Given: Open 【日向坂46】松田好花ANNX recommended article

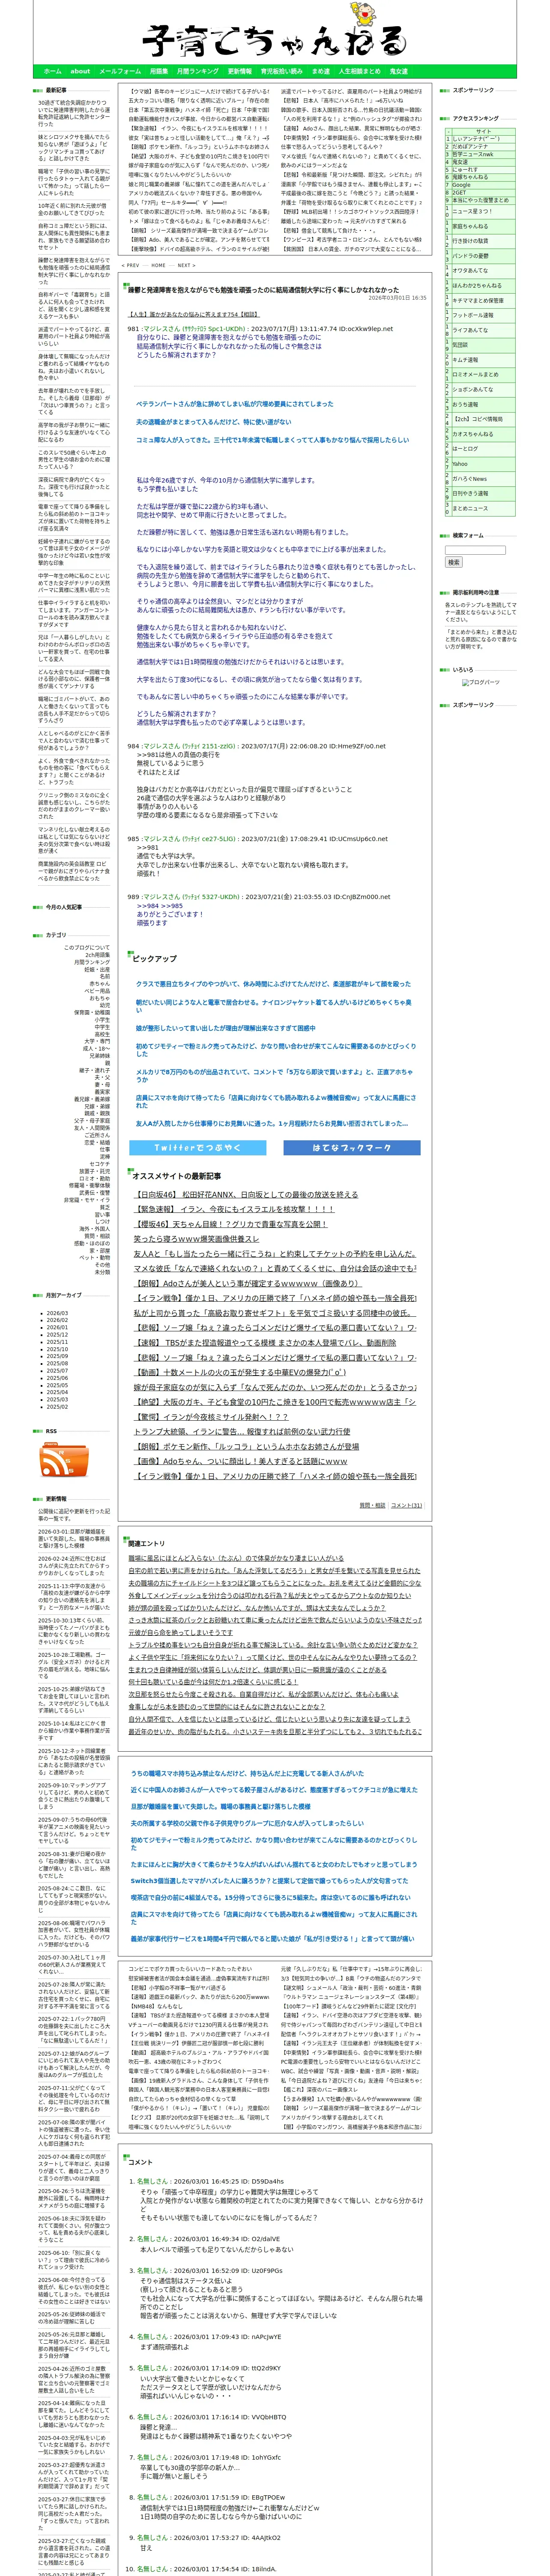Looking at the screenshot, I should 245,1194.
